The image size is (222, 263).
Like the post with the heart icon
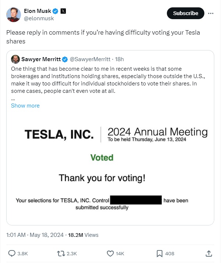[x=110, y=253]
